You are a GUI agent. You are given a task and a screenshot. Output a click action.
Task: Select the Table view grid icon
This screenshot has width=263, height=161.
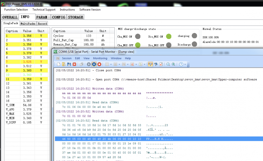(x=107, y=64)
